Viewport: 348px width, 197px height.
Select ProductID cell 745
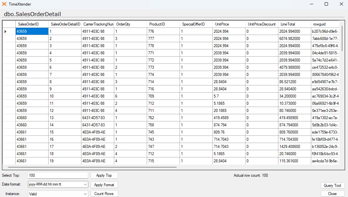(x=163, y=132)
